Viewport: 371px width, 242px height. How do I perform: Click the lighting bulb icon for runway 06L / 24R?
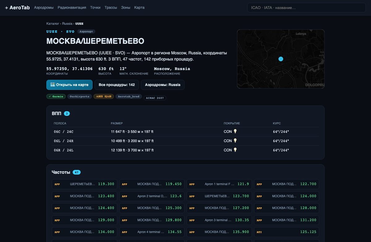(235, 141)
